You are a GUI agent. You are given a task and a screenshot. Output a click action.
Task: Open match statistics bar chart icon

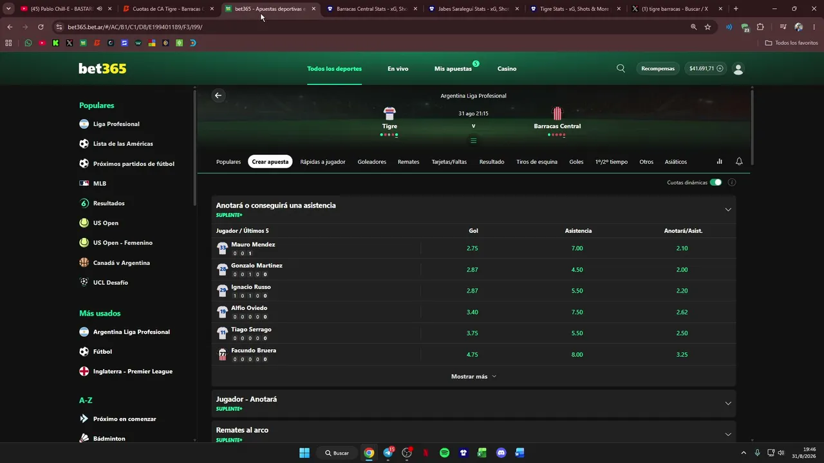coord(720,161)
